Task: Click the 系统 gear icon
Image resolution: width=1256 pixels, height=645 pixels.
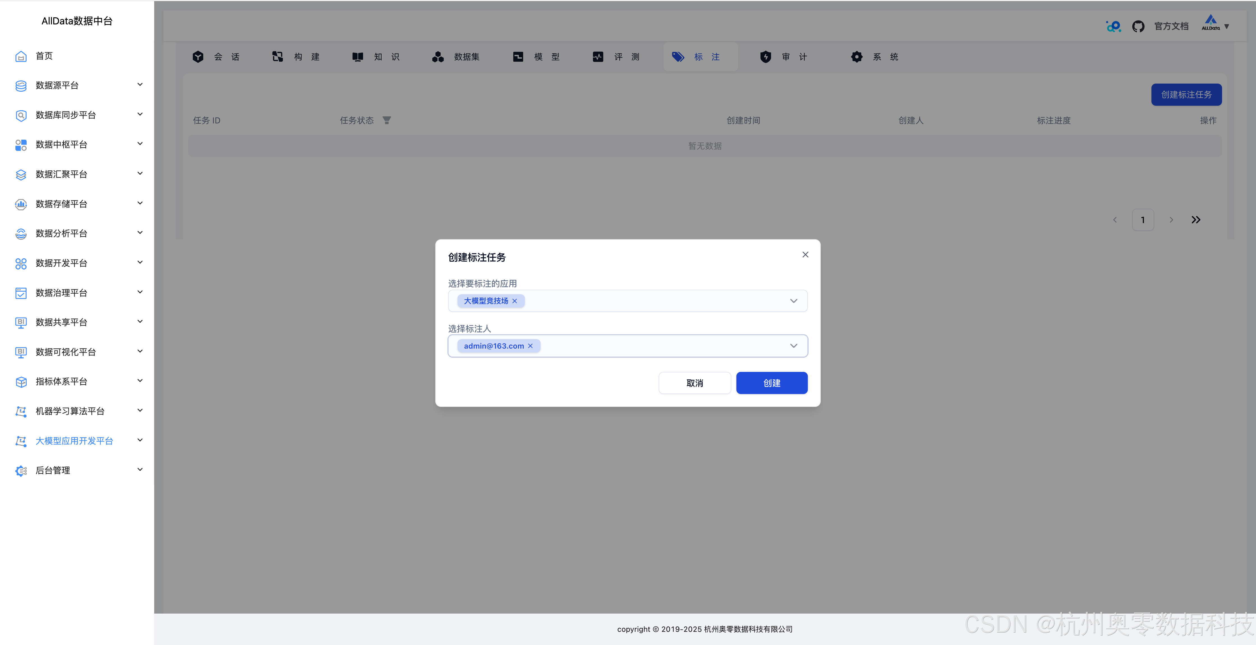Action: click(857, 57)
